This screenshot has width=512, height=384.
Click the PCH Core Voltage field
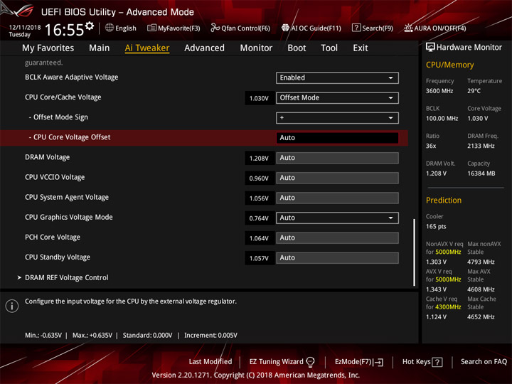tap(337, 238)
